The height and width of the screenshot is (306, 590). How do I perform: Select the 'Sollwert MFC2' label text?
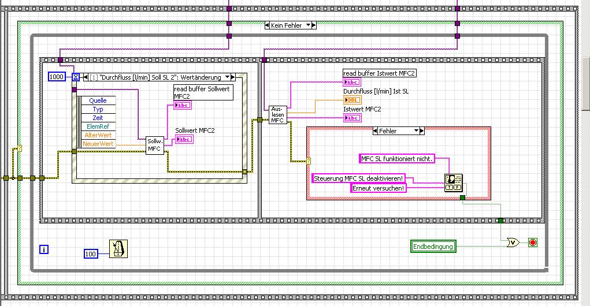pos(195,130)
